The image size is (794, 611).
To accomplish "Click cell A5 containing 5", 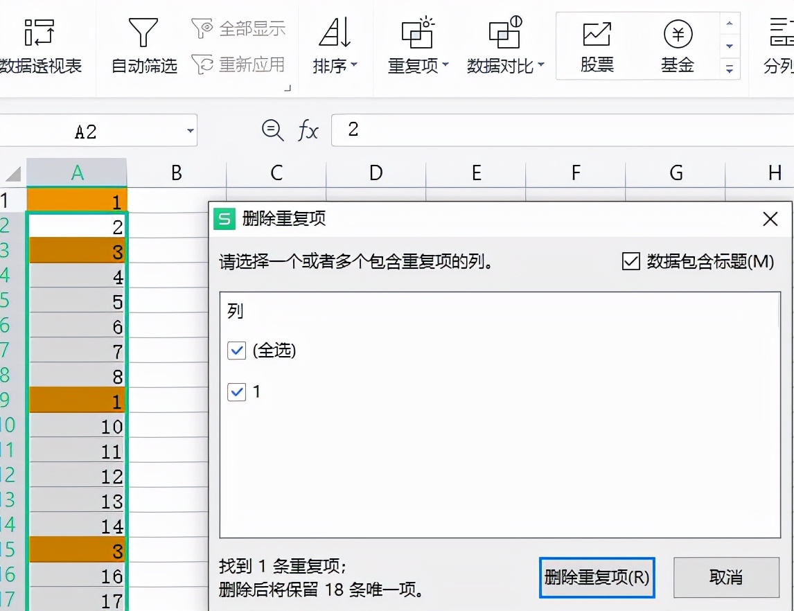I will pyautogui.click(x=76, y=301).
